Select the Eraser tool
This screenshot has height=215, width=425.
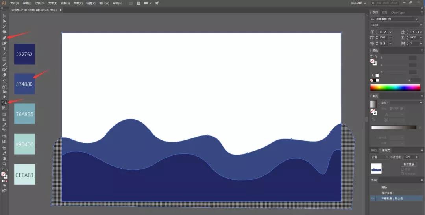(4, 75)
